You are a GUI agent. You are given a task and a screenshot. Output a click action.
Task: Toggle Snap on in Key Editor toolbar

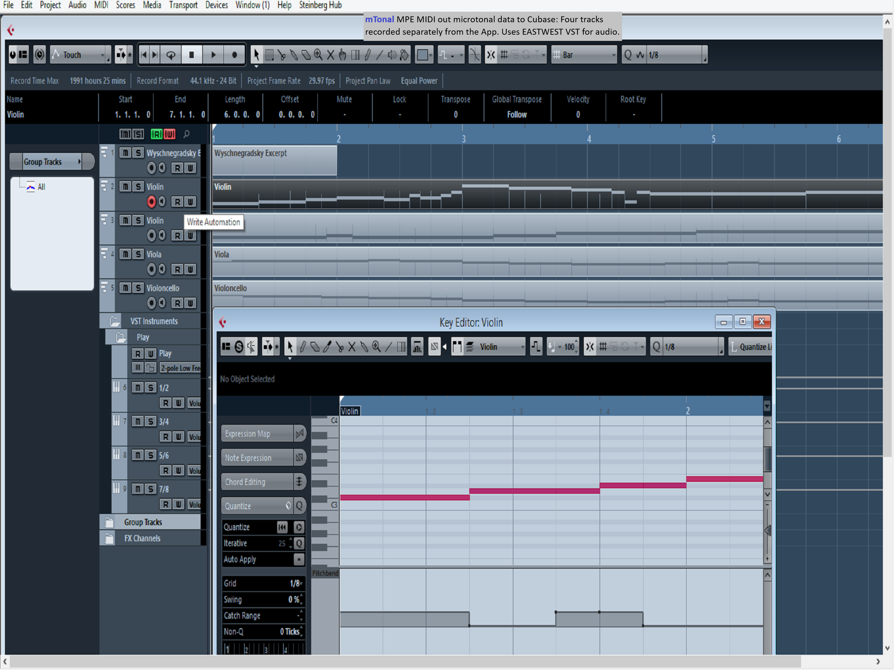click(x=590, y=347)
